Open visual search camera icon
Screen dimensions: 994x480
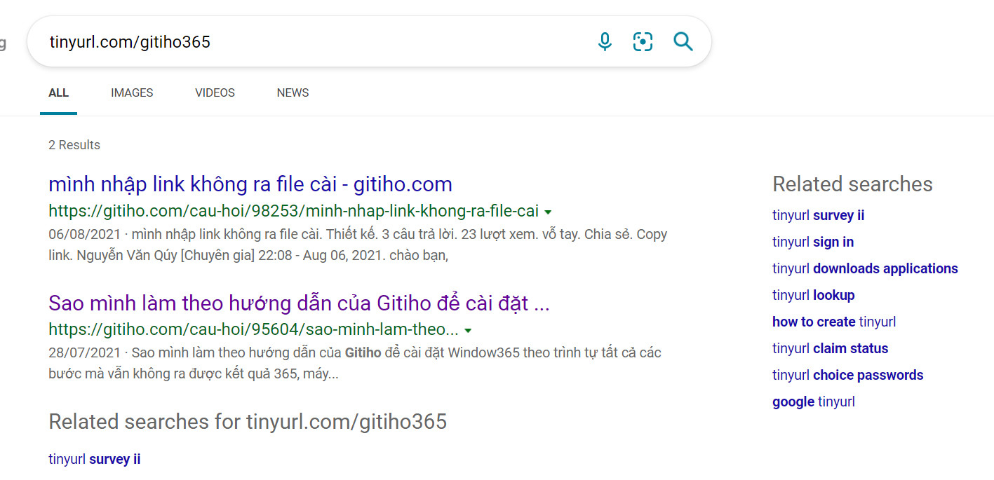point(643,42)
